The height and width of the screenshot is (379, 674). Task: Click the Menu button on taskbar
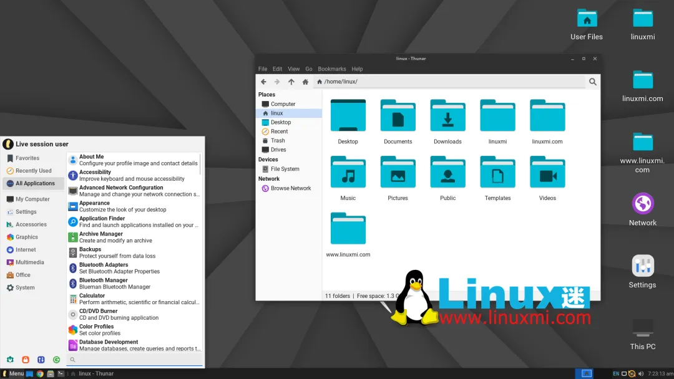pyautogui.click(x=13, y=374)
